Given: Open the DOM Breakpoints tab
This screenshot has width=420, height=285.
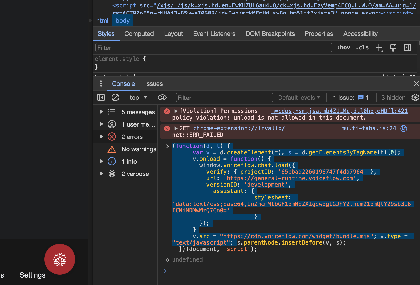Looking at the screenshot, I should pyautogui.click(x=270, y=34).
